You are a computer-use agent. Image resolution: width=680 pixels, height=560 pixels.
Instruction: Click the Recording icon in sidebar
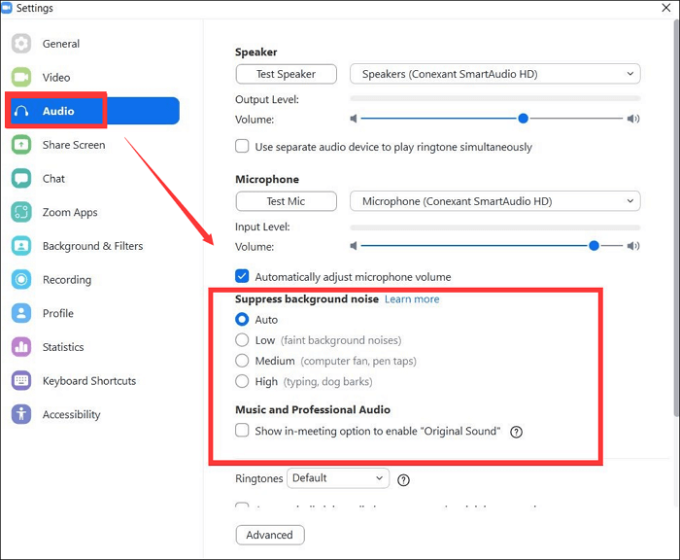tap(21, 280)
